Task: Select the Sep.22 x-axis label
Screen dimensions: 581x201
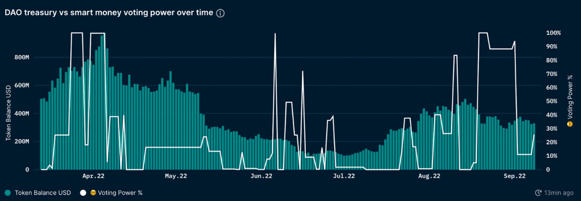Action: (514, 176)
